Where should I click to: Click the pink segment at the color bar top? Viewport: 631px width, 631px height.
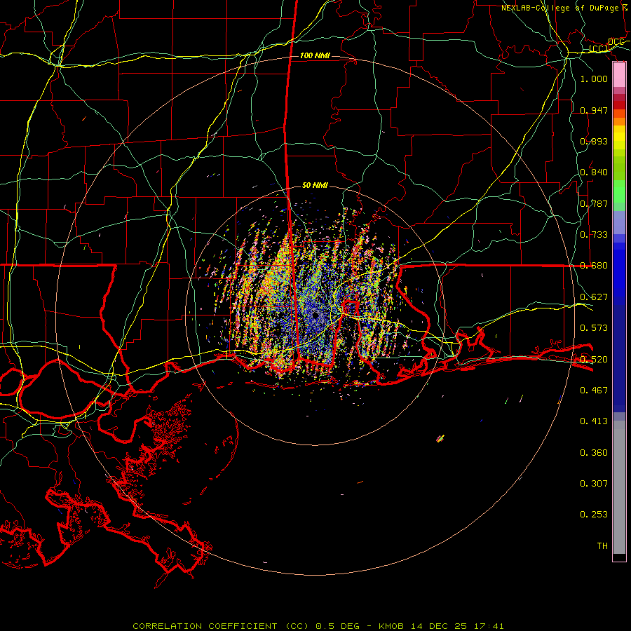pyautogui.click(x=619, y=75)
